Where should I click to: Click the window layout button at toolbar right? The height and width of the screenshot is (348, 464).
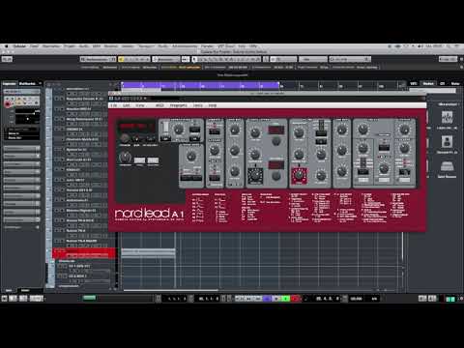[x=448, y=59]
